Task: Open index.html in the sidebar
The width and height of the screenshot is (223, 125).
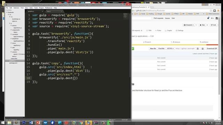Action: click(x=14, y=59)
